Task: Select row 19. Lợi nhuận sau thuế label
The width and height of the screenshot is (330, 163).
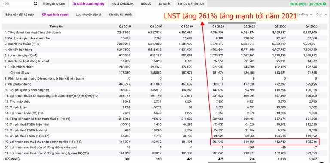Action: (43, 142)
